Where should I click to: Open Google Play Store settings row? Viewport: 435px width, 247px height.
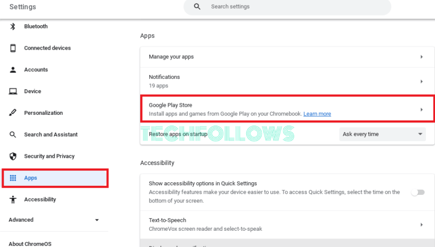(287, 109)
